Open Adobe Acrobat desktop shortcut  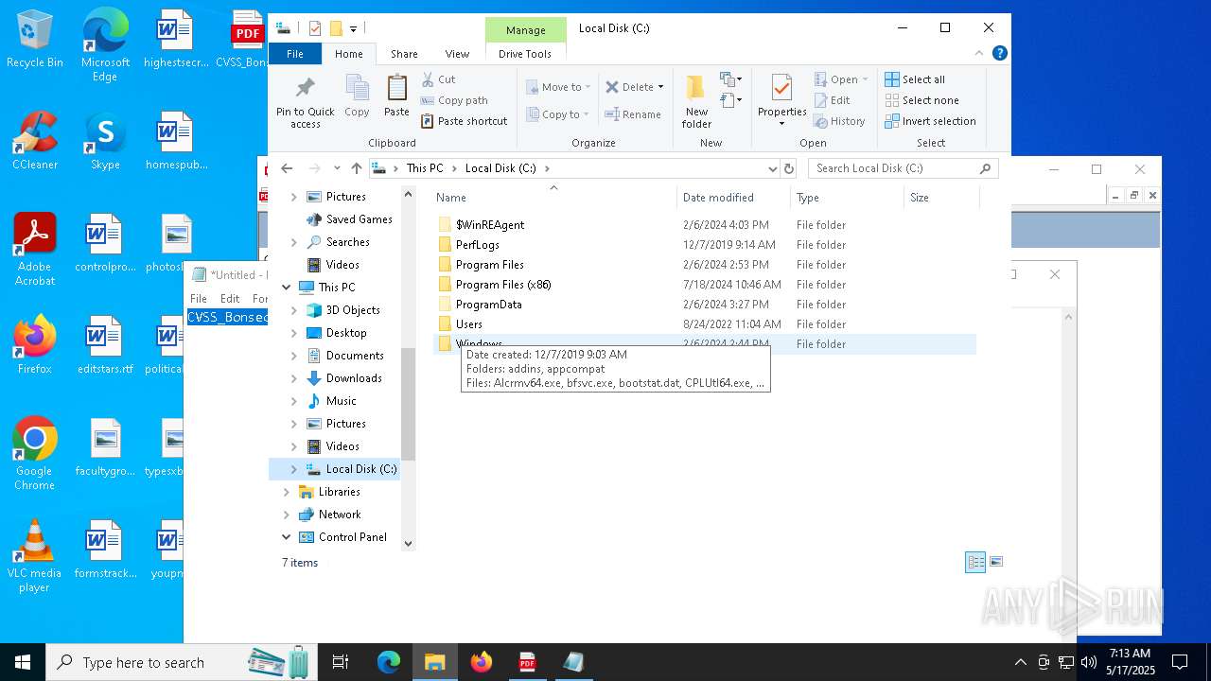(x=35, y=250)
